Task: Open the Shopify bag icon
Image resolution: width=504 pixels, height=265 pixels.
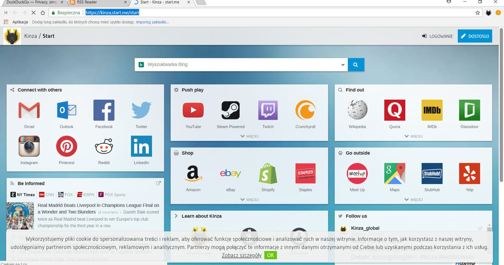Action: (x=268, y=173)
